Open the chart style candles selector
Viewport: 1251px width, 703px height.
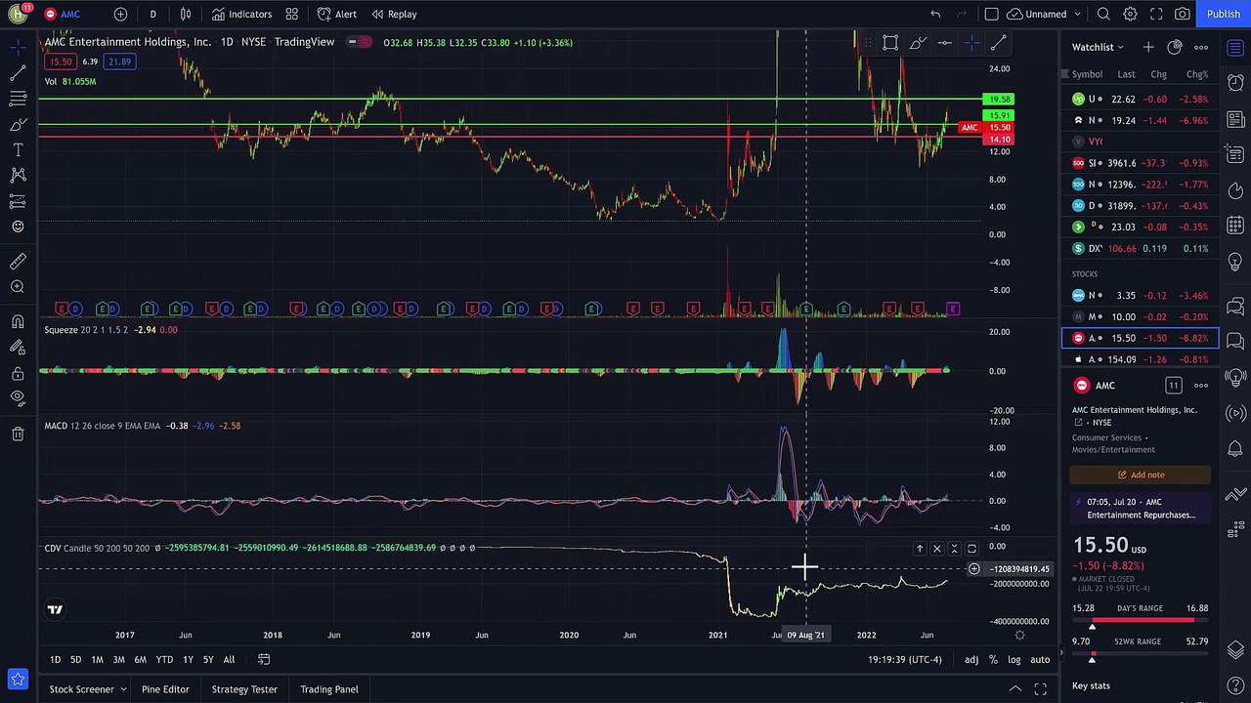point(186,15)
